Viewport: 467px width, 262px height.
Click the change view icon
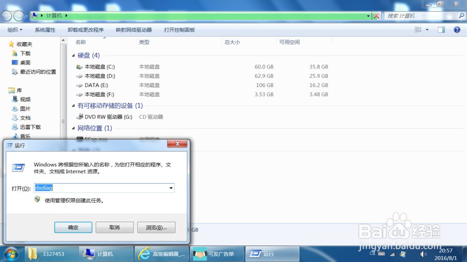click(418, 30)
